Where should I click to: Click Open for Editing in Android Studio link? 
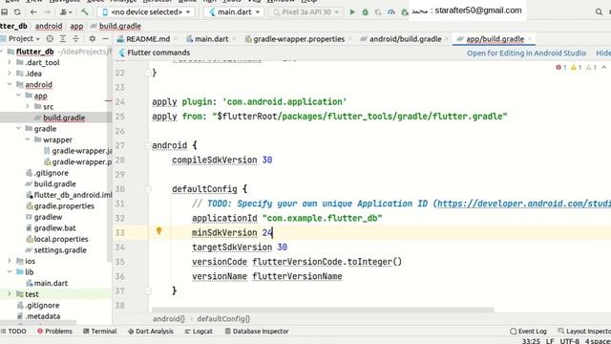pos(526,54)
